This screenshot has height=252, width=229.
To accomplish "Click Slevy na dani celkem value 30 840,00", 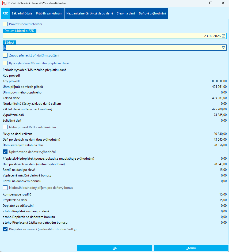I will (220, 134).
